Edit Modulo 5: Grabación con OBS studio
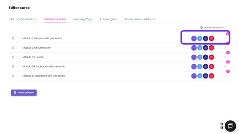This screenshot has height=134, width=239. (200, 76)
